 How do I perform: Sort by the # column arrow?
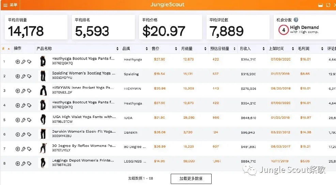pos(9,49)
